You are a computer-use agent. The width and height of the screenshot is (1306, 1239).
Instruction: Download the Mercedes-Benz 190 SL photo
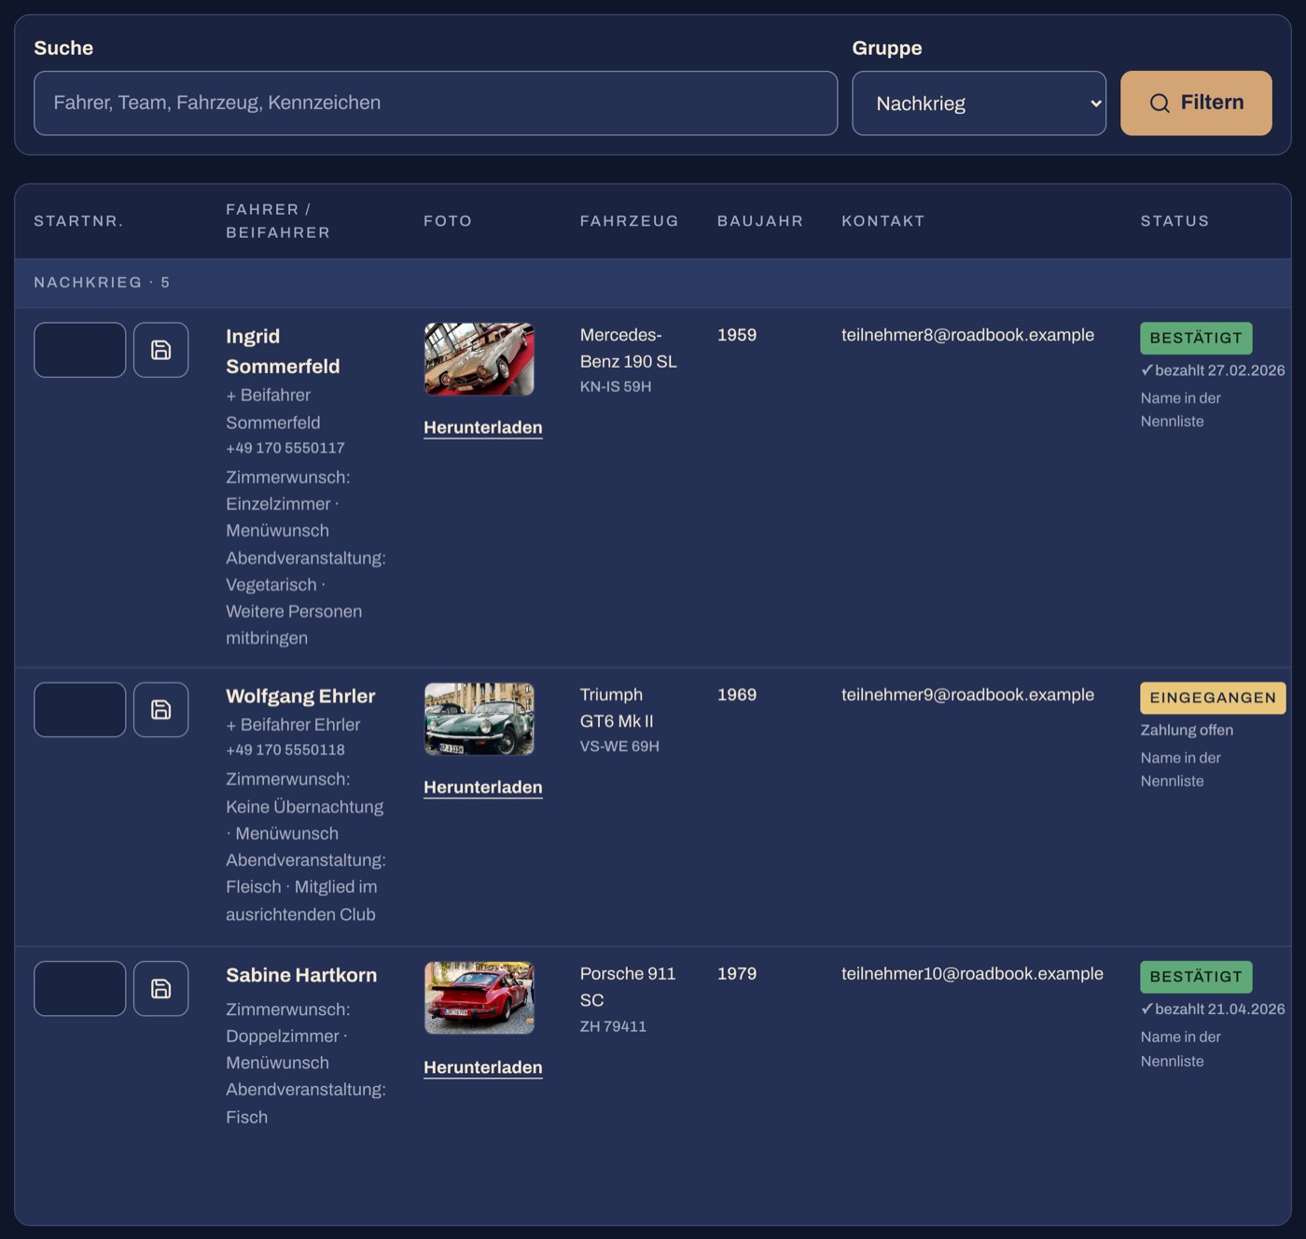tap(483, 427)
